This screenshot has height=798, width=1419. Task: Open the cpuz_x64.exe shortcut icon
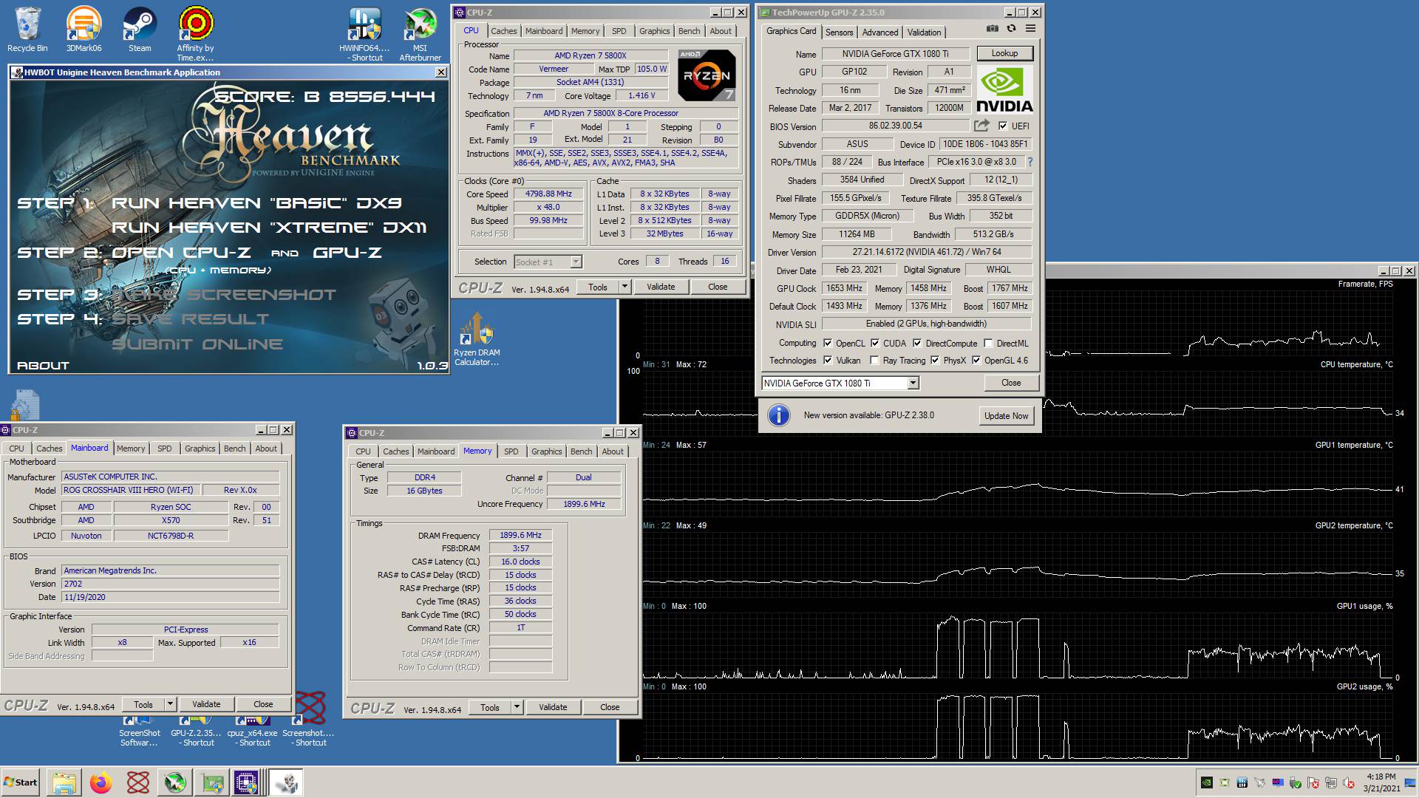pyautogui.click(x=252, y=731)
